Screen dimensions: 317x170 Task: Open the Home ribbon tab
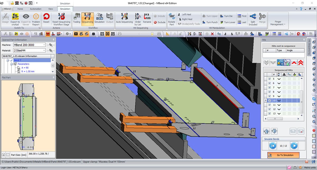pos(20,9)
